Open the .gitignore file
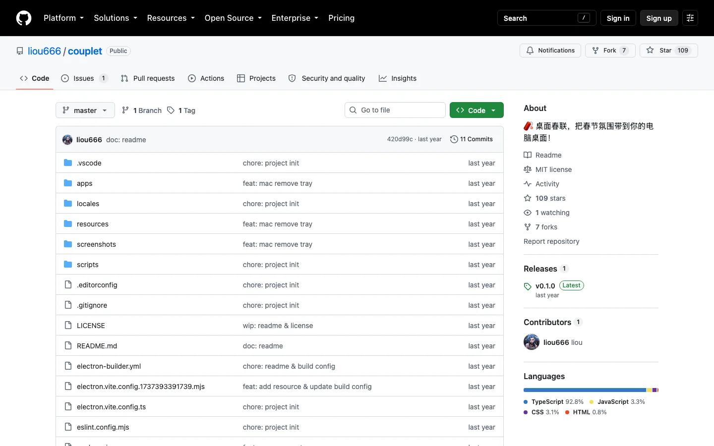The image size is (714, 446). pos(92,305)
